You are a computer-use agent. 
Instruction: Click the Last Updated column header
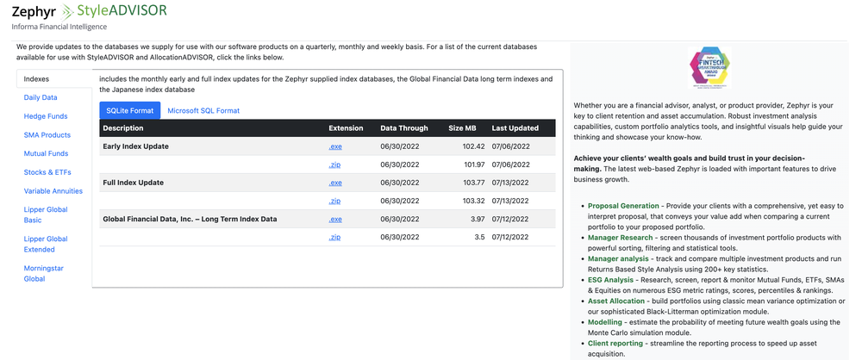(x=515, y=128)
